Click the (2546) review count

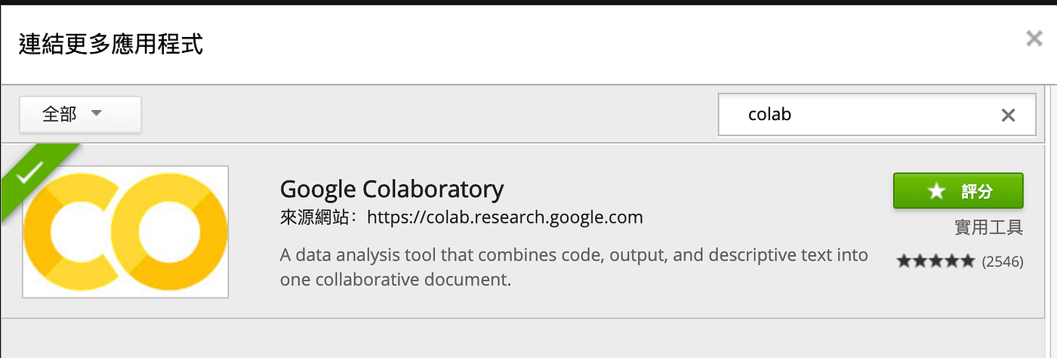point(1002,261)
